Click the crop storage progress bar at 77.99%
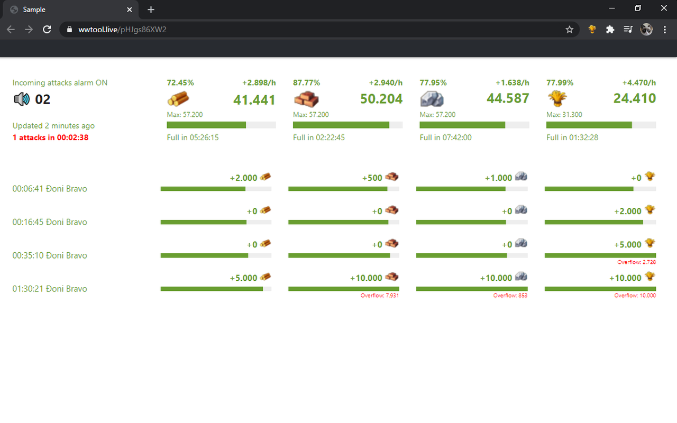The width and height of the screenshot is (677, 423). coord(601,125)
